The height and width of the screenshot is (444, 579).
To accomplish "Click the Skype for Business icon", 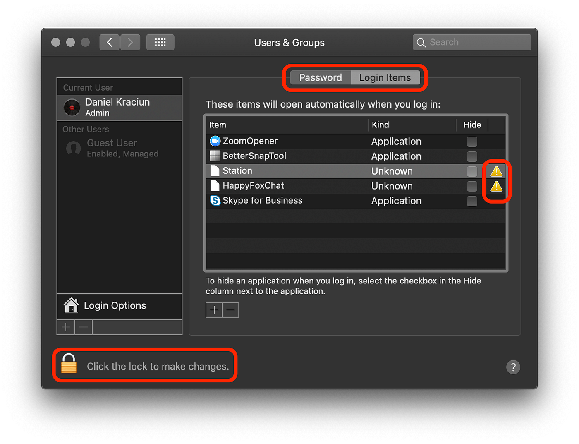I will (215, 201).
